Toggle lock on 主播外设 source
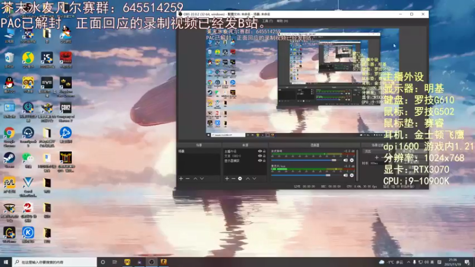 [264, 151]
